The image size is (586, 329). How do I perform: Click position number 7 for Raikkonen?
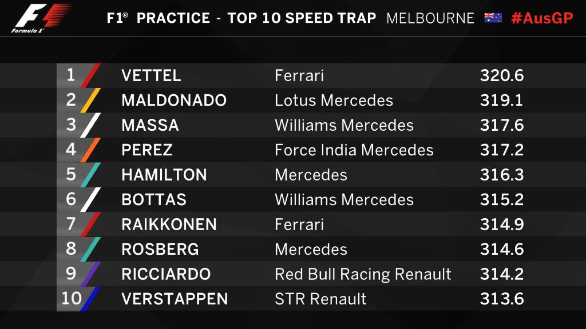click(x=71, y=224)
